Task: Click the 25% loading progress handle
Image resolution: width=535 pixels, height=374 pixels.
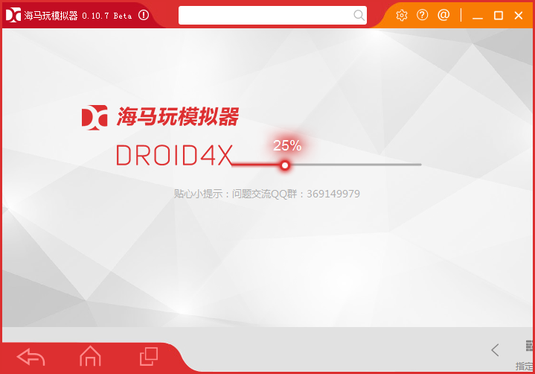Action: coord(285,165)
